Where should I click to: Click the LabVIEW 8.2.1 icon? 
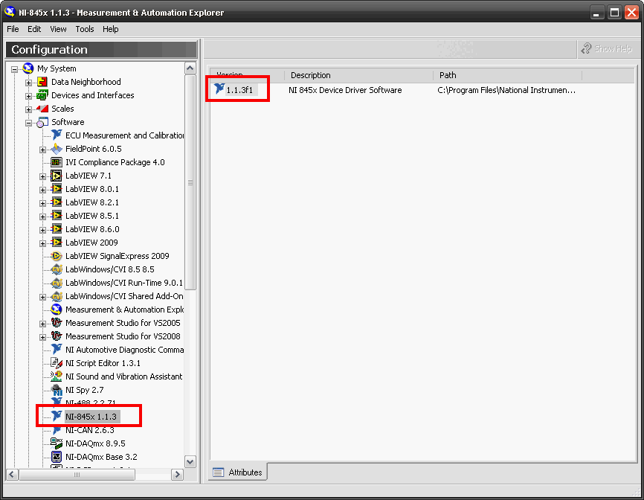(57, 202)
